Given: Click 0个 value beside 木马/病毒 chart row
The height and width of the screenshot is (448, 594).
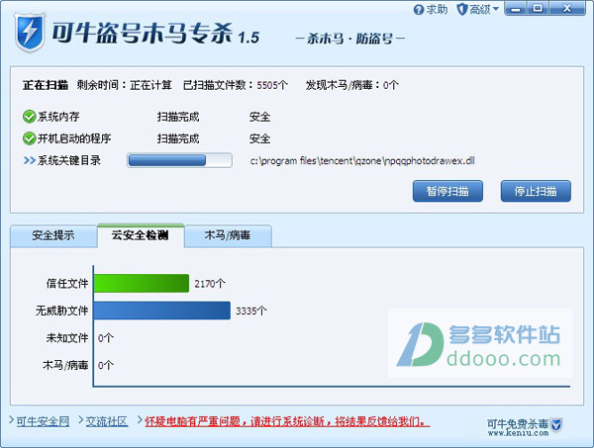Looking at the screenshot, I should (106, 365).
